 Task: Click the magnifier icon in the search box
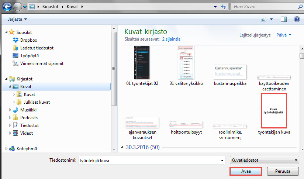(300, 7)
